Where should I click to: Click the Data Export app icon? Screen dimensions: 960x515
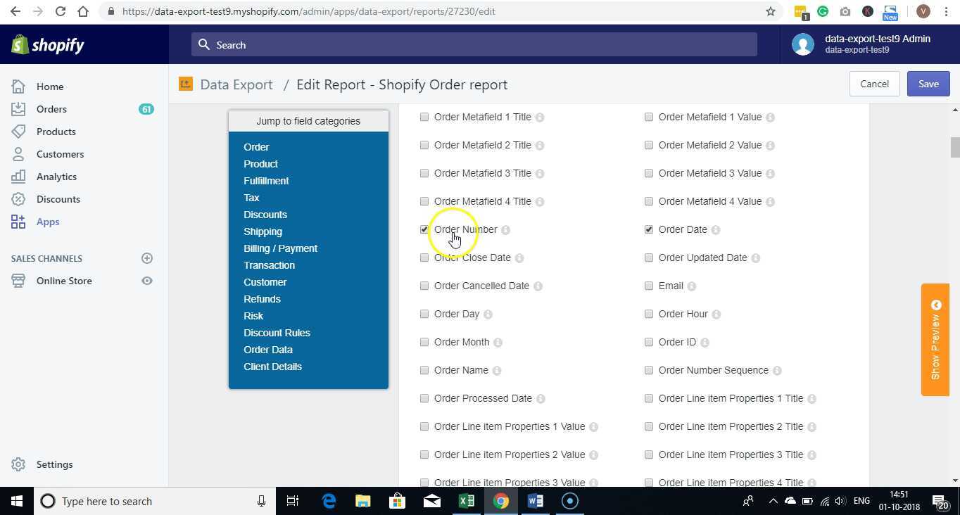(x=186, y=84)
